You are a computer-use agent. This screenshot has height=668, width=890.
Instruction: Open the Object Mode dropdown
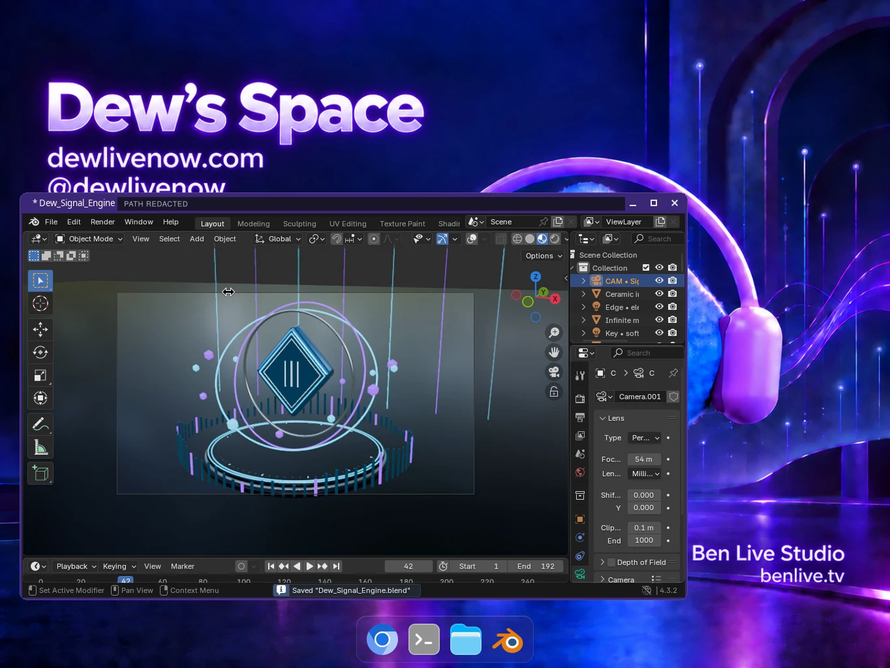coord(89,239)
